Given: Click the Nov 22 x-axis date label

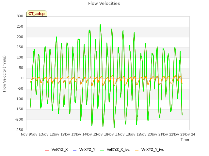Looking at the screenshot, I should [x=168, y=134].
